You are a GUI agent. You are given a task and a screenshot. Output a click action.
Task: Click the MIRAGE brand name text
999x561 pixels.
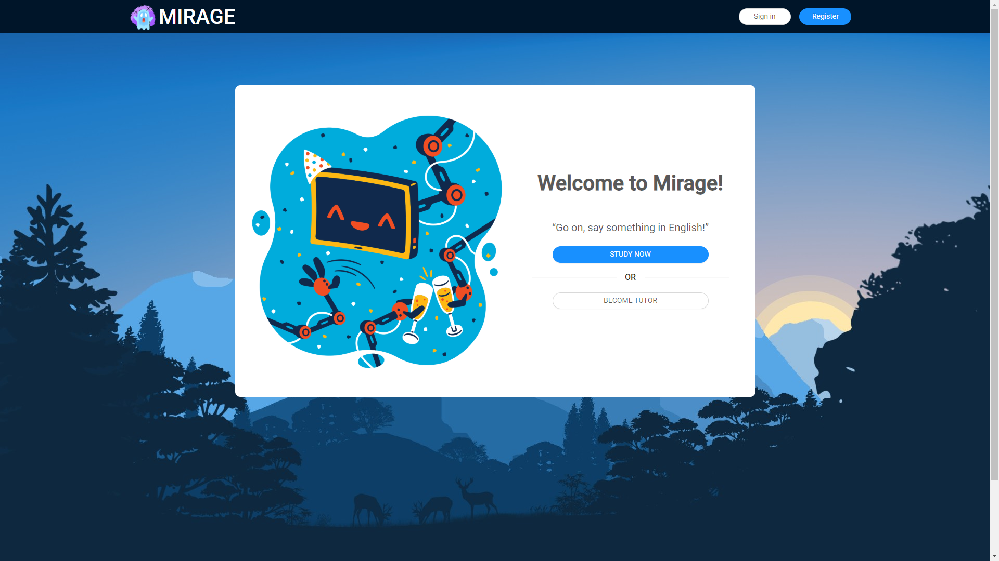tap(197, 17)
